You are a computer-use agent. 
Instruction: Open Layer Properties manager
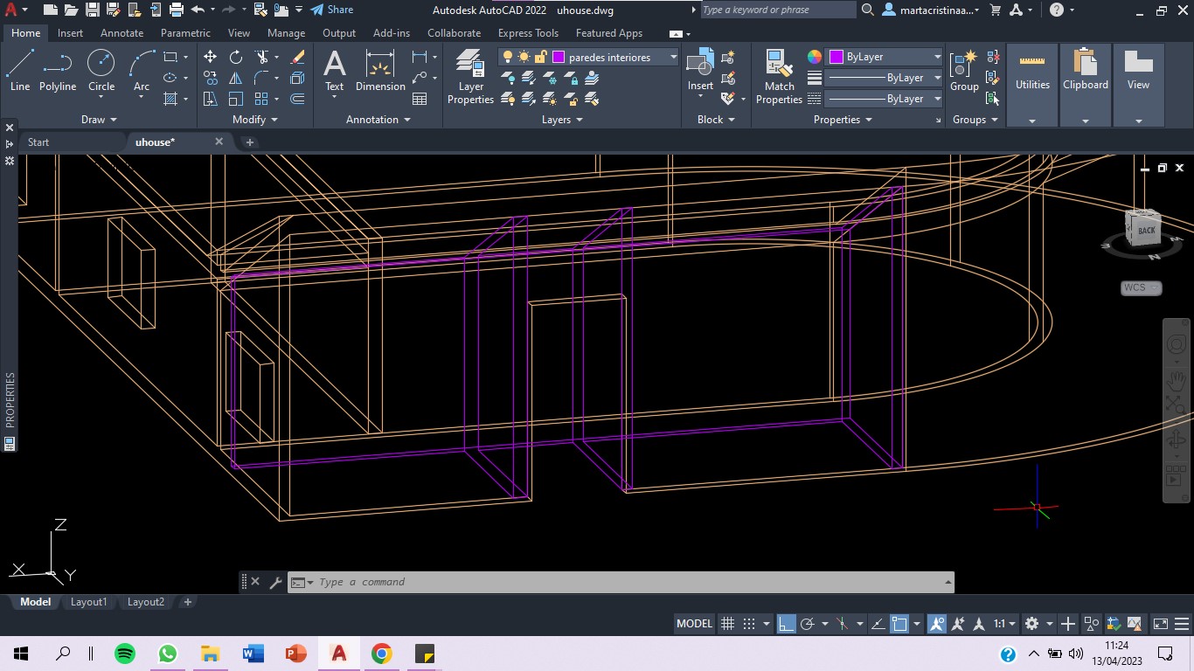coord(470,76)
